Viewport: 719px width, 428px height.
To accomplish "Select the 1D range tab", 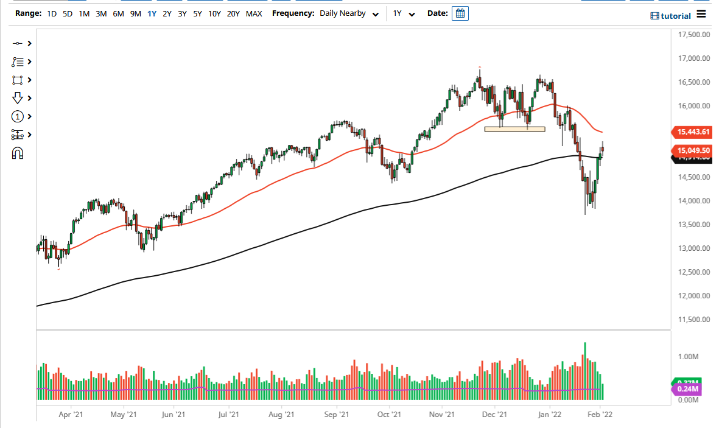I will 51,13.
